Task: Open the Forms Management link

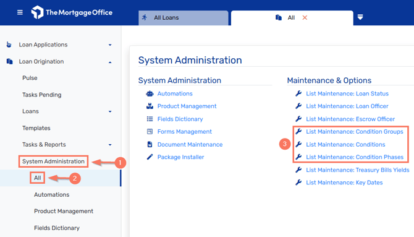Action: 185,132
